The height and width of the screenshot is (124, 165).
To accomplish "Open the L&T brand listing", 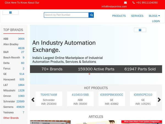I will 6,85.
